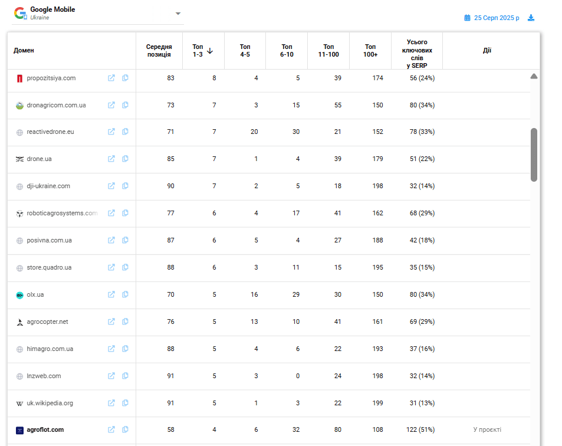Copy drone.ua domain icon
The height and width of the screenshot is (446, 562).
coord(125,159)
